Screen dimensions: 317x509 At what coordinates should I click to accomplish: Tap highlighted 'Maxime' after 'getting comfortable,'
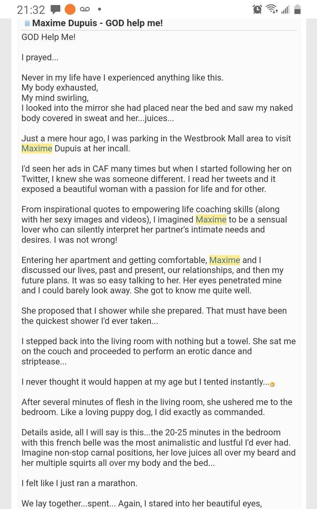click(225, 260)
